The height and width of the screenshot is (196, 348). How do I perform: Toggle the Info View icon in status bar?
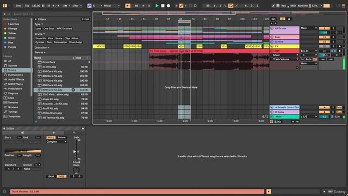[5, 192]
